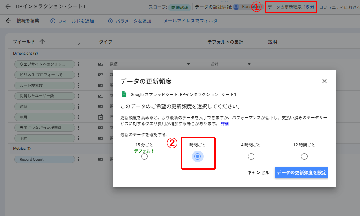The image size is (360, 216).
Task: Click the plus icon beside フィールドを追加
Action: coord(52,21)
